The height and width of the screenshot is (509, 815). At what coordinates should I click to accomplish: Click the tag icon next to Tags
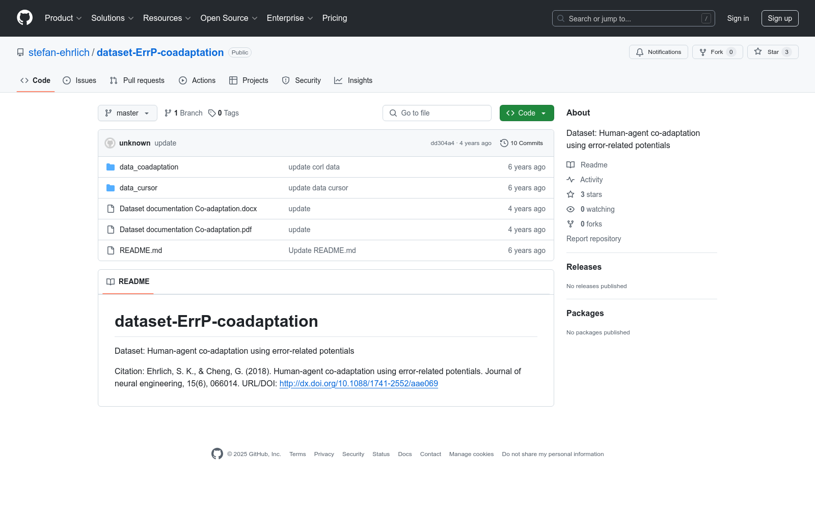pos(212,113)
